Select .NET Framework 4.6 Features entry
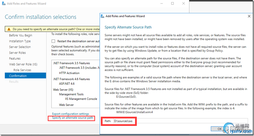Image resolution: width=254 pixels, height=136 pixels. 71,79
